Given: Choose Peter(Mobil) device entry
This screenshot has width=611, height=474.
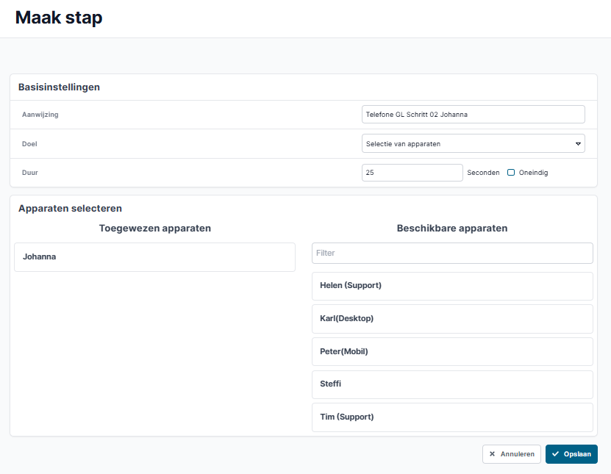Looking at the screenshot, I should pos(452,352).
